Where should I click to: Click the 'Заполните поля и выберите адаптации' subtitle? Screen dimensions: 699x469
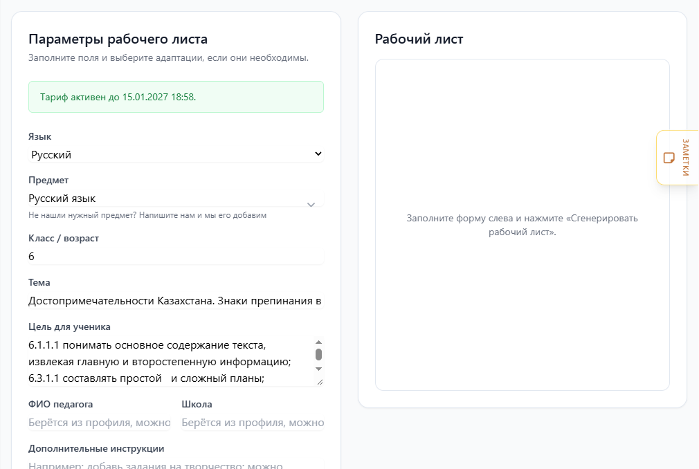168,58
